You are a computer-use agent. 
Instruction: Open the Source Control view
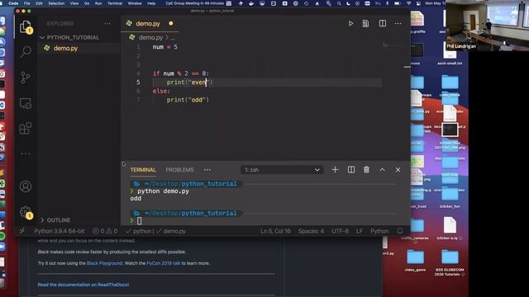tap(26, 78)
